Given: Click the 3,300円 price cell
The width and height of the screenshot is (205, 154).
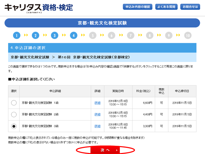Looking at the screenshot, I should 143,126.
